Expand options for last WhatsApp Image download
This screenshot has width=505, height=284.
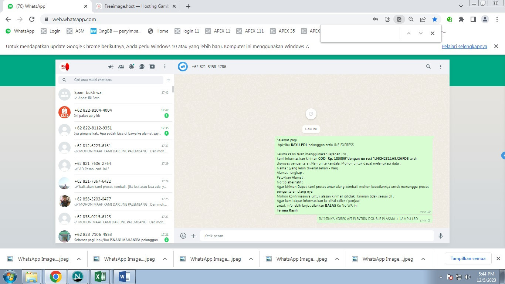423,259
